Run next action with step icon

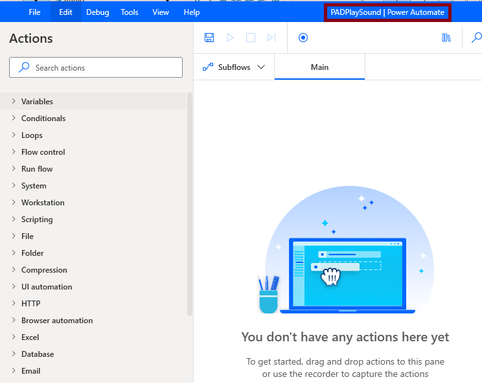pos(271,38)
